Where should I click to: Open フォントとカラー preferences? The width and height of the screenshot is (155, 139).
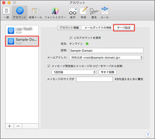55,13
